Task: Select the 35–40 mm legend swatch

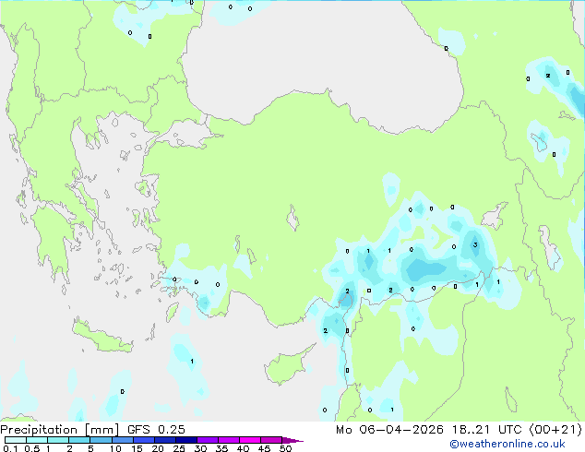Action: click(x=228, y=440)
